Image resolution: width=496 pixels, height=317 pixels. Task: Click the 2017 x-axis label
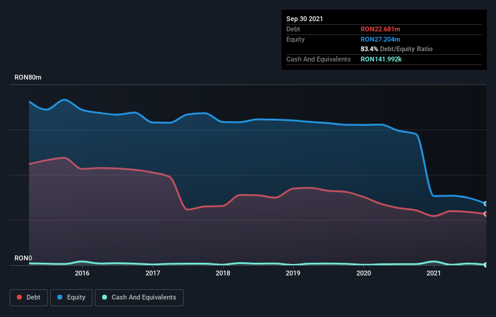click(x=153, y=273)
